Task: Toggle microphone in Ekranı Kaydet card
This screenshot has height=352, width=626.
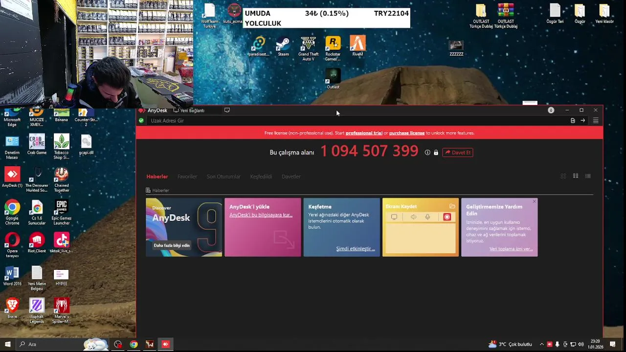Action: click(x=427, y=217)
